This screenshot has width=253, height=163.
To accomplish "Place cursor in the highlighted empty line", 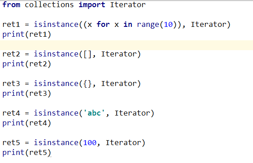I will coord(126,45).
